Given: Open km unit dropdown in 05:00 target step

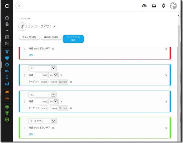Looking at the screenshot, I should point(53,75).
